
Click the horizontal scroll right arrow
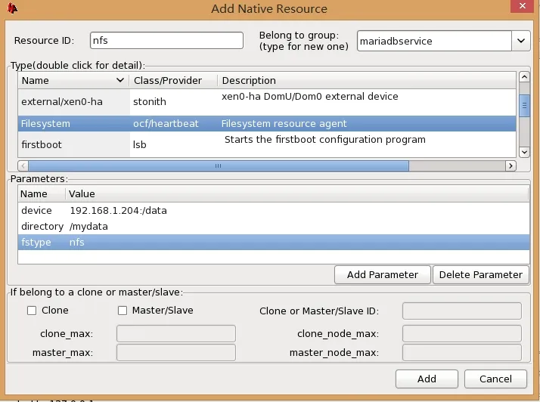tap(511, 166)
